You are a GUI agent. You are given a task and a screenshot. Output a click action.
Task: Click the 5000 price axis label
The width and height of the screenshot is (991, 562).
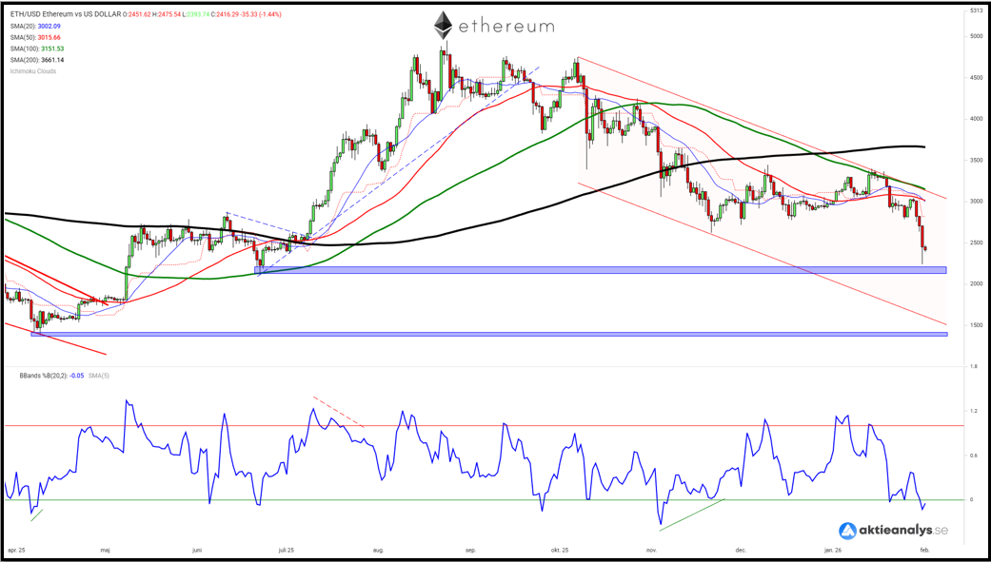click(976, 36)
